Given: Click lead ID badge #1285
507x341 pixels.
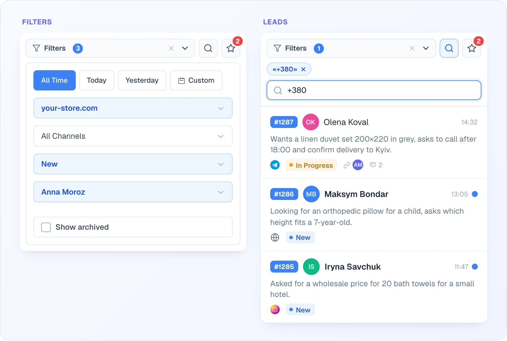Looking at the screenshot, I should pyautogui.click(x=284, y=267).
